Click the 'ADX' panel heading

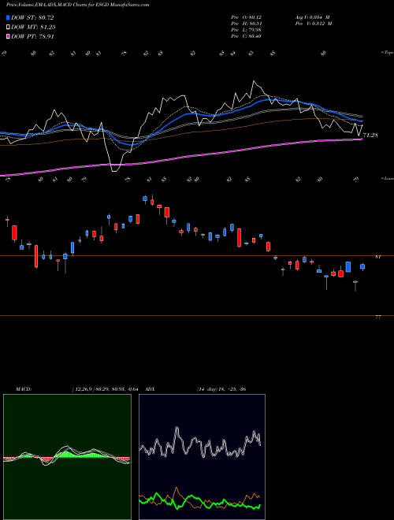click(x=150, y=389)
